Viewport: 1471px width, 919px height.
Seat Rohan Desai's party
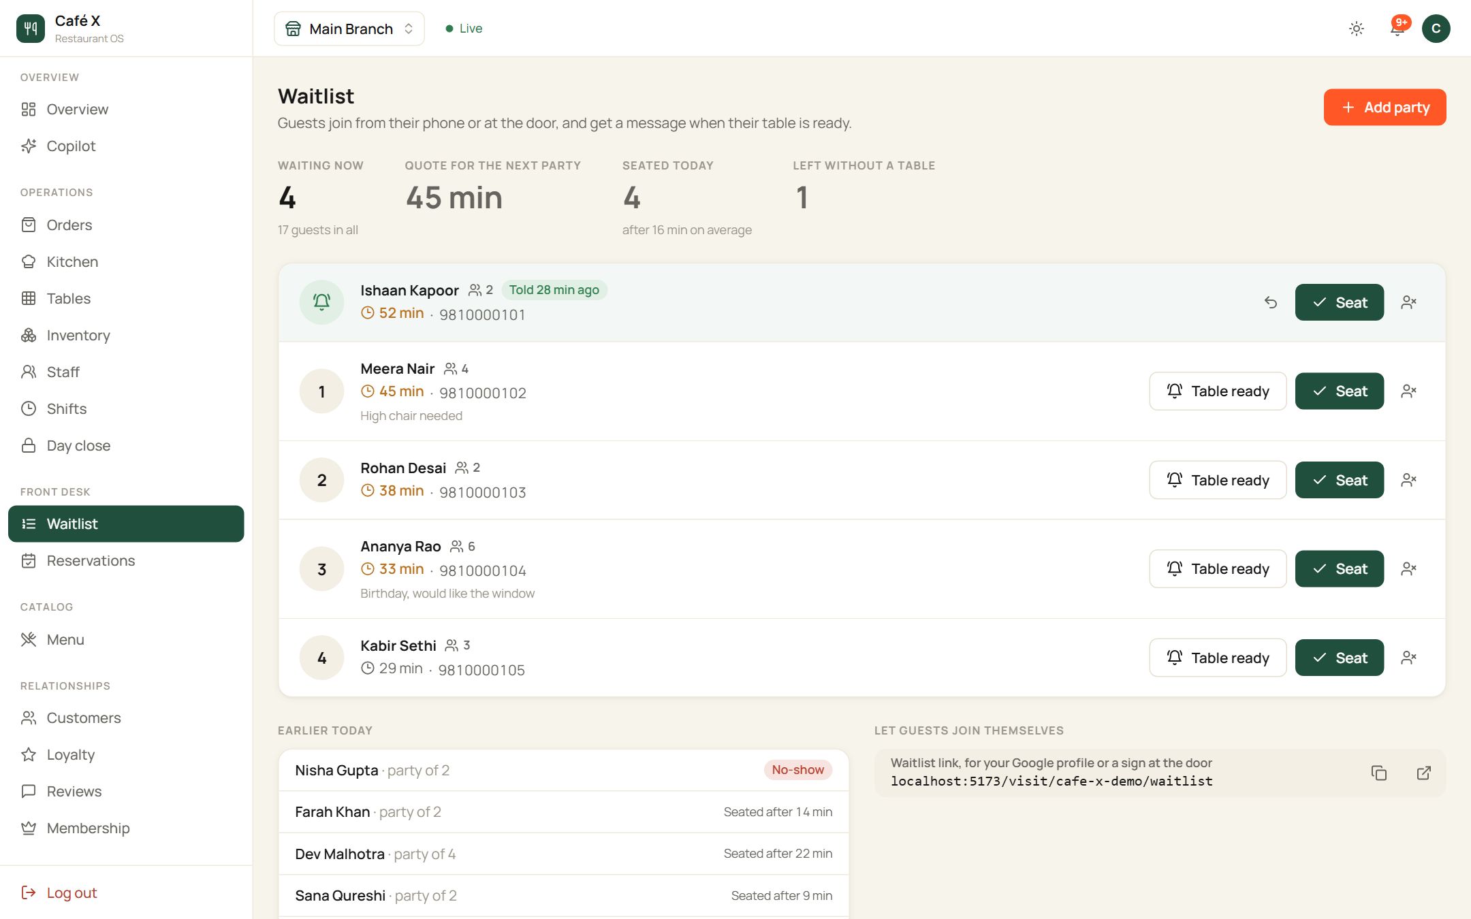1339,480
